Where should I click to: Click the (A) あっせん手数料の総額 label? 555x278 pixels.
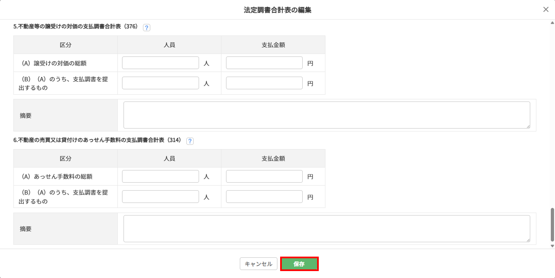pos(57,176)
